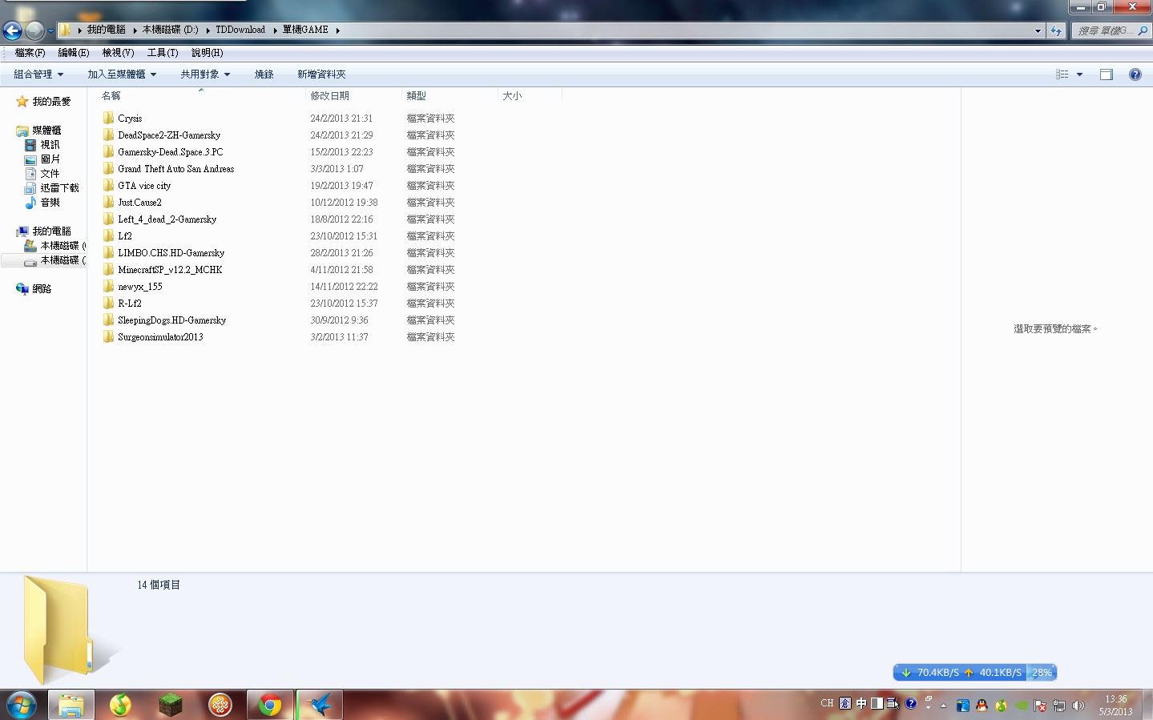Click the Back navigation arrow button
The image size is (1153, 720).
point(12,30)
